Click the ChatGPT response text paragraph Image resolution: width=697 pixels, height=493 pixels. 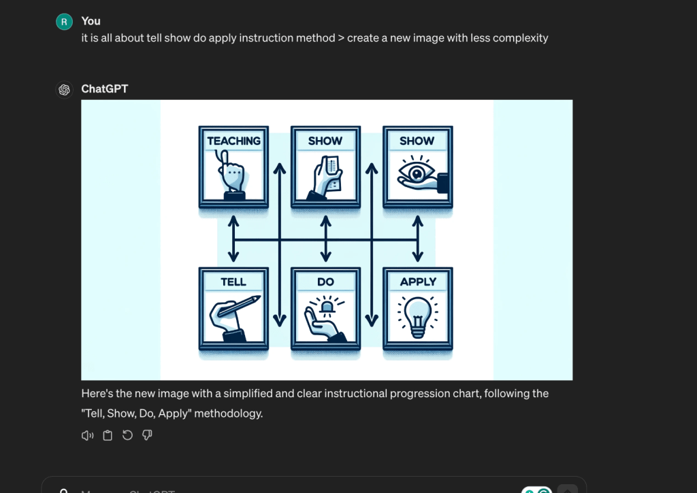point(314,403)
